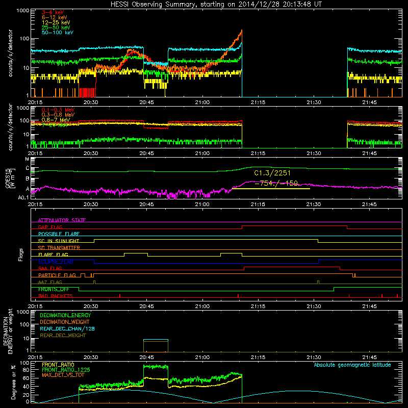Click the counts/s/detector label of top panel

[10, 53]
